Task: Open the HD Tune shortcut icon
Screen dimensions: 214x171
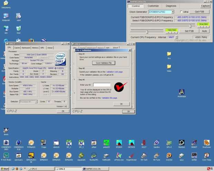Action: point(157,155)
